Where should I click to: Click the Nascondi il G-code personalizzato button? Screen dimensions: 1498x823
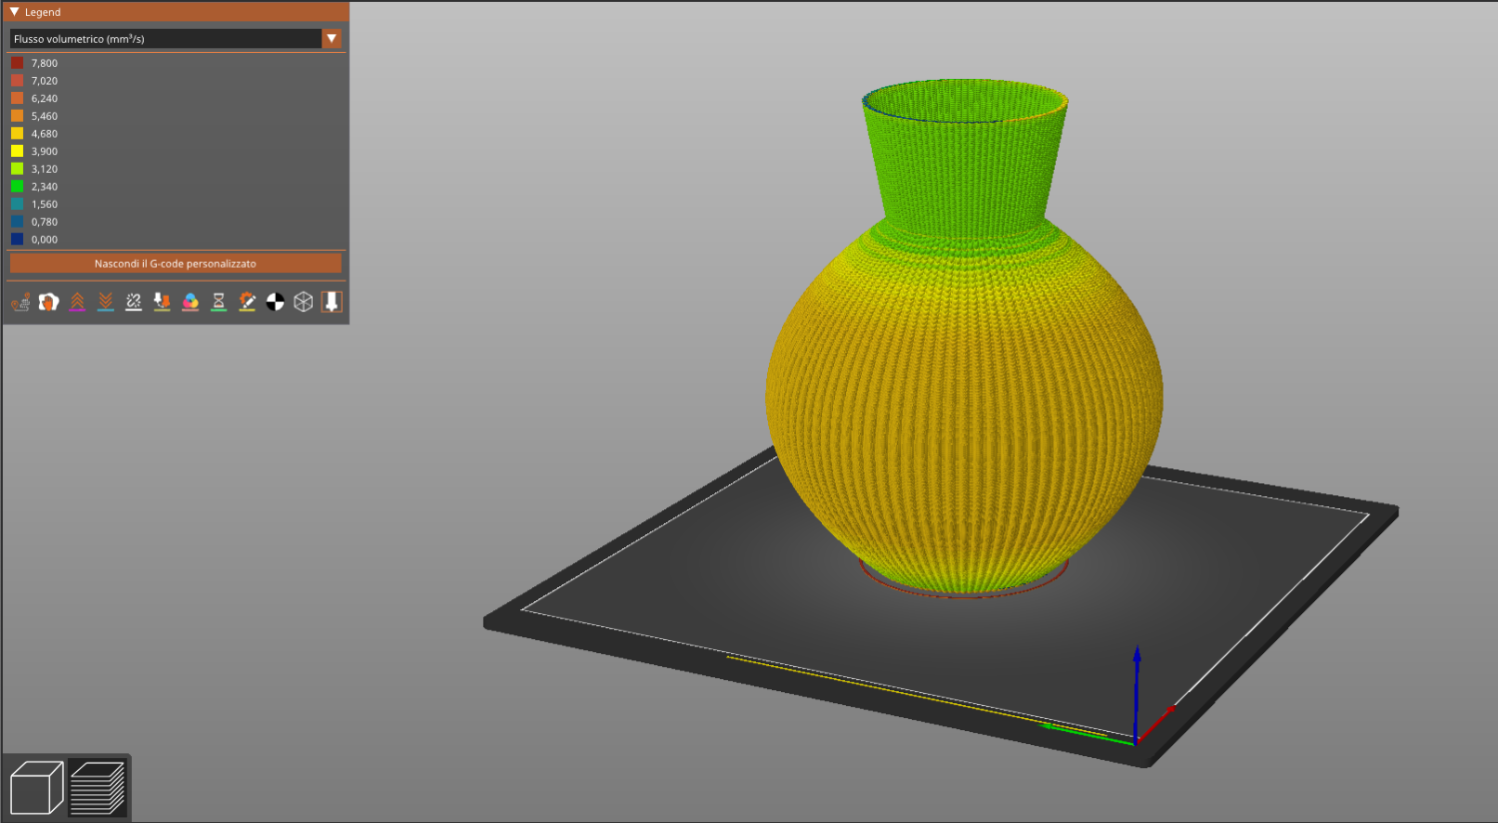point(176,264)
